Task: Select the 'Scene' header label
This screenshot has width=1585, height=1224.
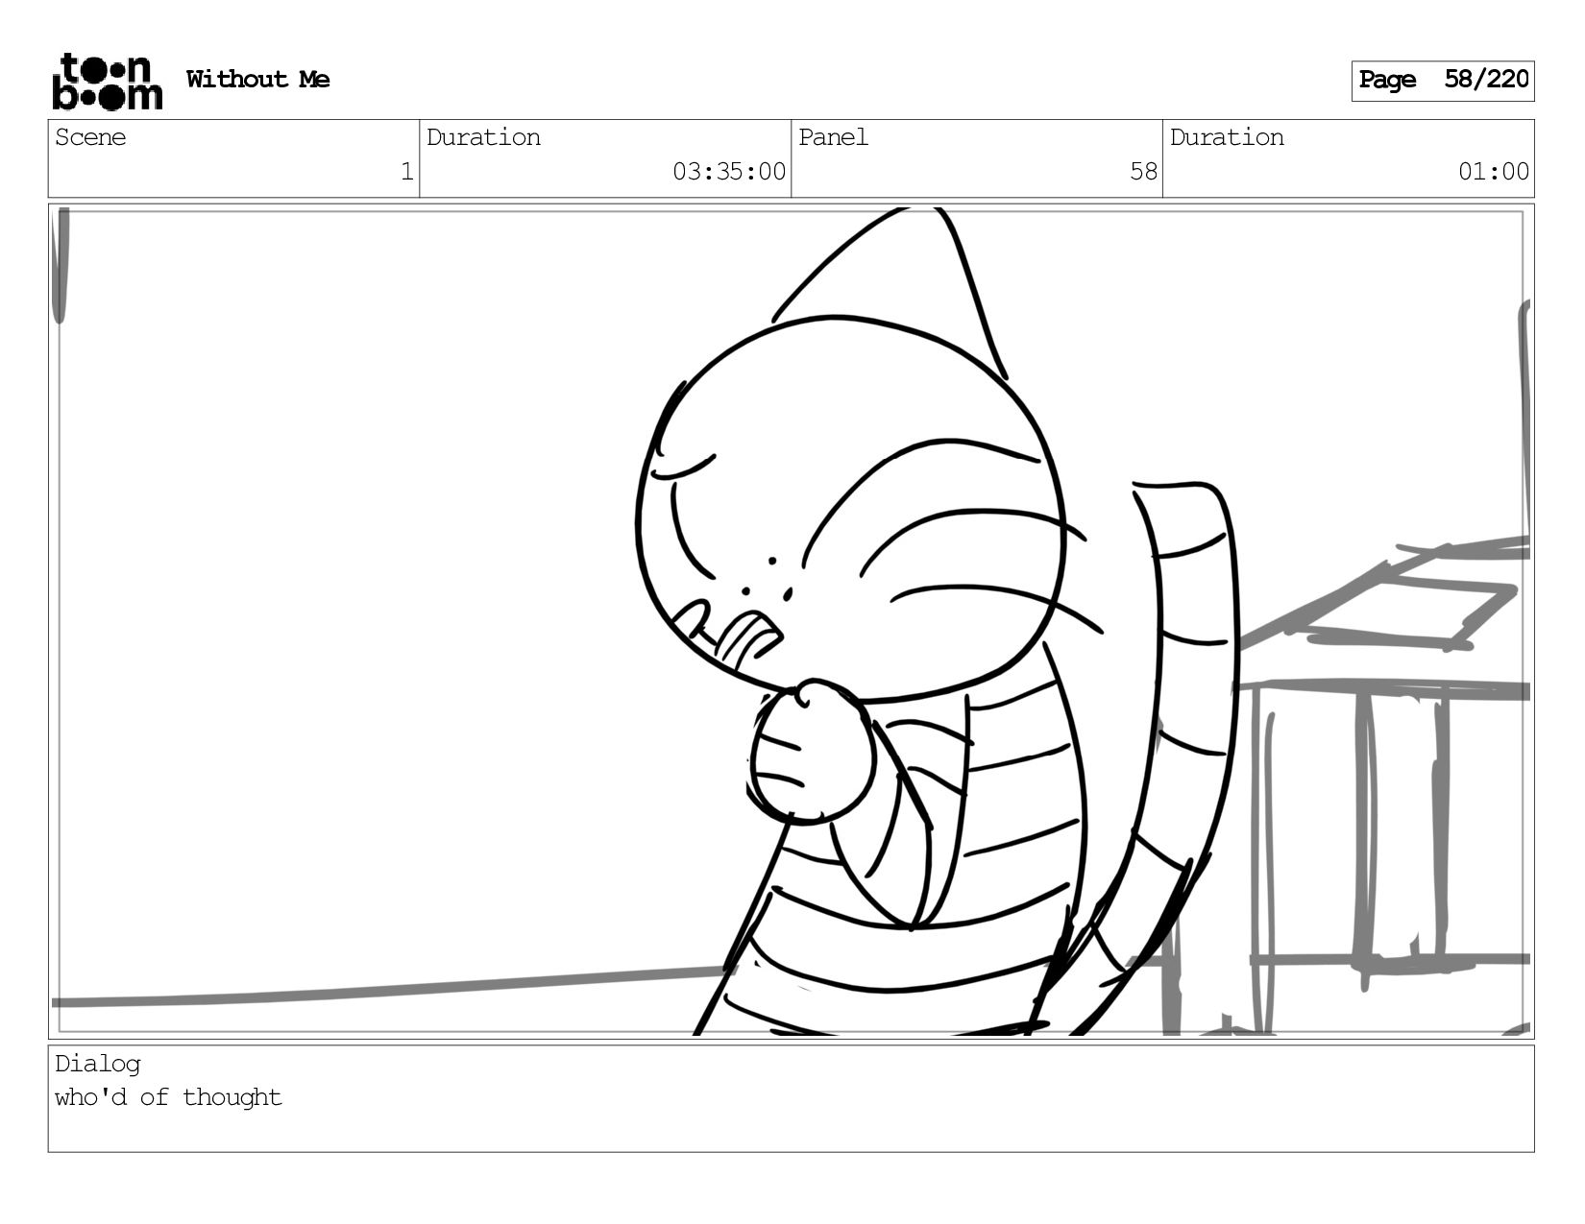Action: click(x=90, y=137)
